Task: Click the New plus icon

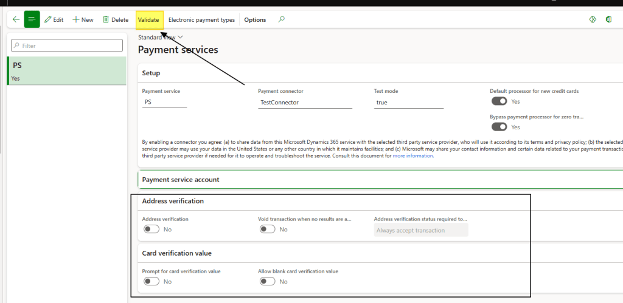Action: tap(76, 19)
